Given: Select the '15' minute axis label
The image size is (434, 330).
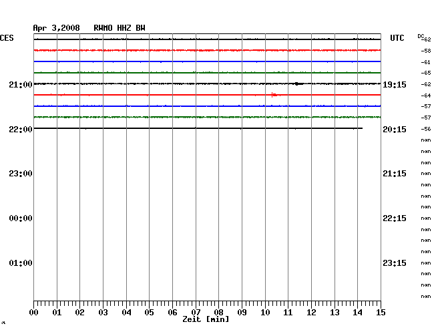Looking at the screenshot, I should click(381, 312).
